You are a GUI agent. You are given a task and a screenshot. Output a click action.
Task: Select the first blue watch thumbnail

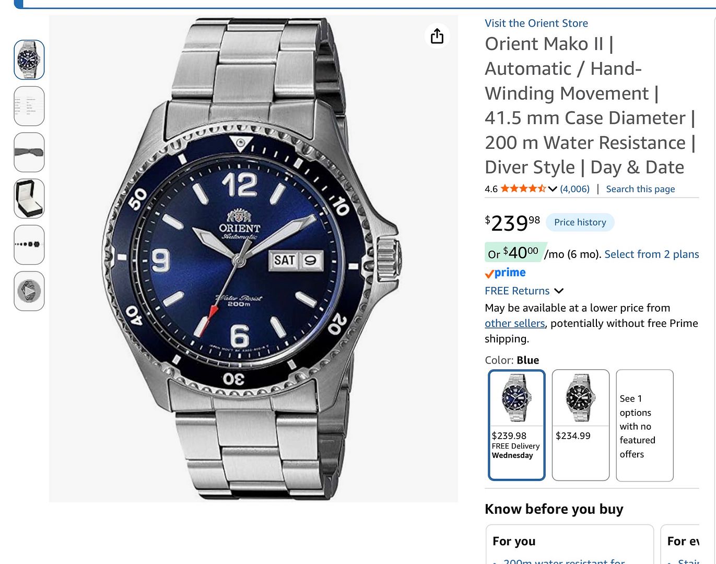29,60
